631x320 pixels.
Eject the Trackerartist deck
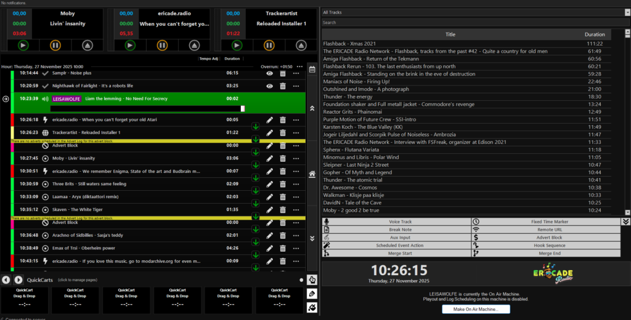[301, 45]
